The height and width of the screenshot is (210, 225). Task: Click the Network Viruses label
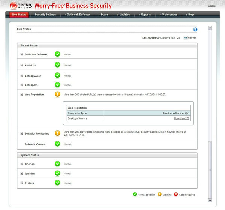pos(35,144)
